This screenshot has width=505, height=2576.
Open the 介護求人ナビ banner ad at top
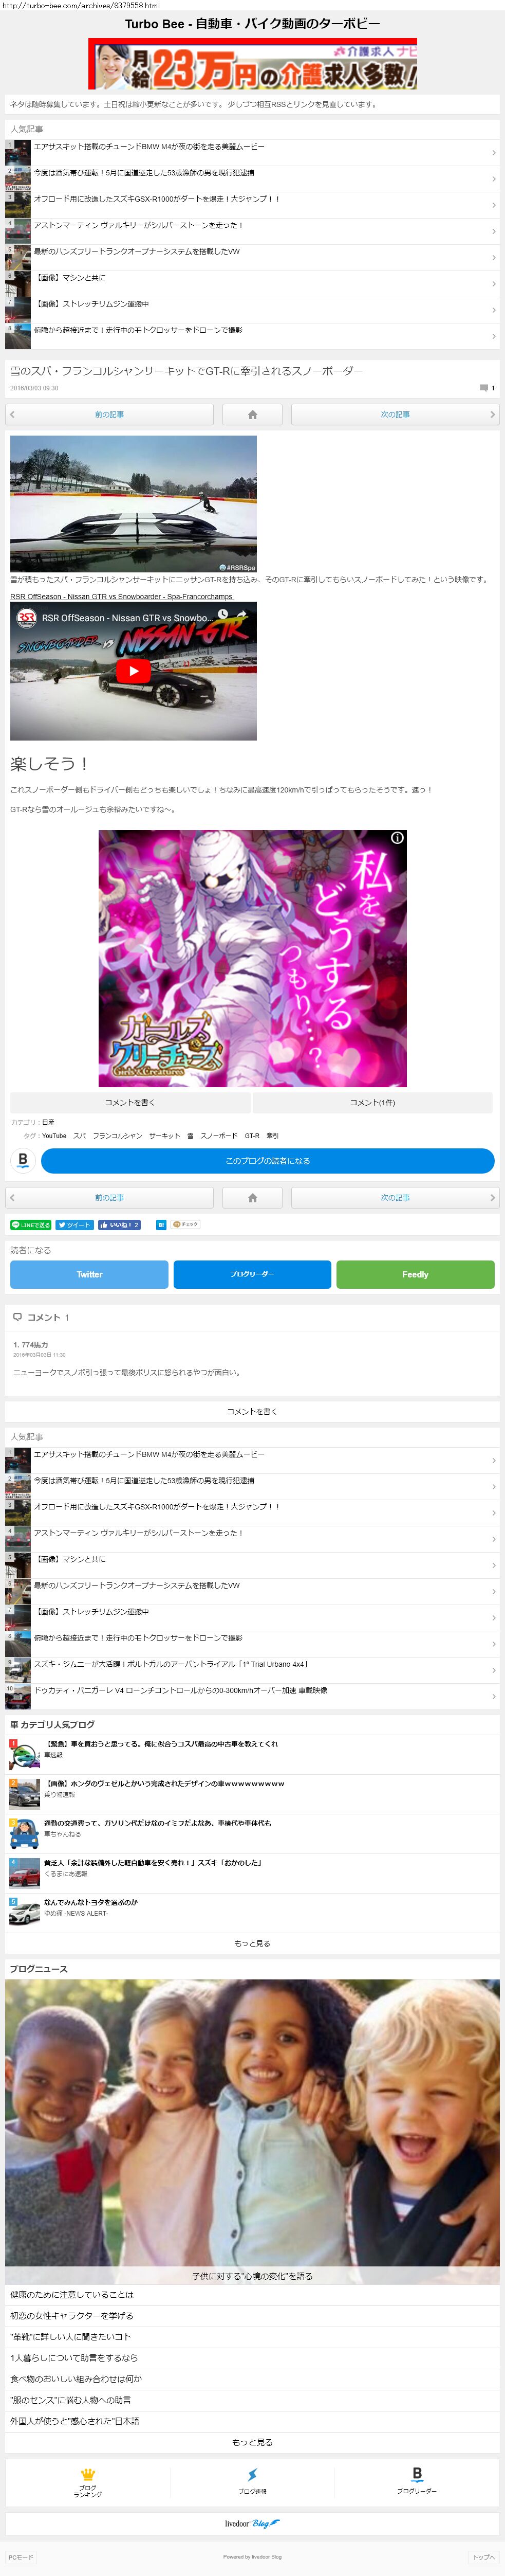click(x=253, y=64)
